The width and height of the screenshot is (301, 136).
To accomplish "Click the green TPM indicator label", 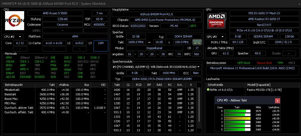I will point(280,63).
